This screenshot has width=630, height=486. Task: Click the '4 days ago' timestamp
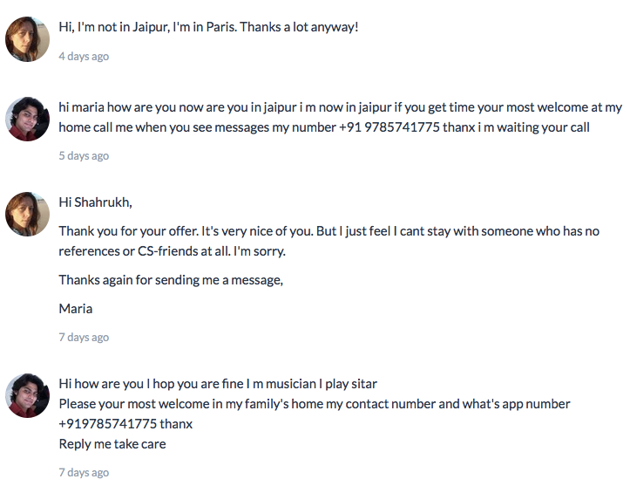pos(84,56)
